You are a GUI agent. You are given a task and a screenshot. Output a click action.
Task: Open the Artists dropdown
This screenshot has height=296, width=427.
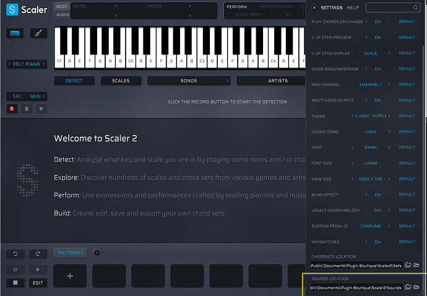pyautogui.click(x=278, y=81)
